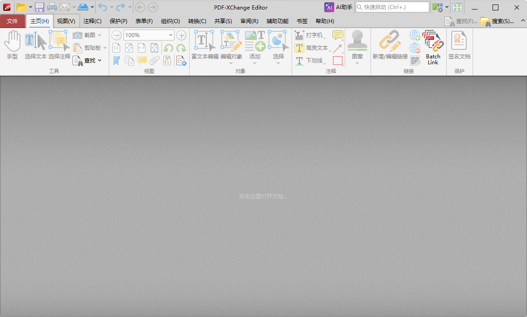527x317 pixels.
Task: Click the sticky note comment tool
Action: (x=337, y=35)
